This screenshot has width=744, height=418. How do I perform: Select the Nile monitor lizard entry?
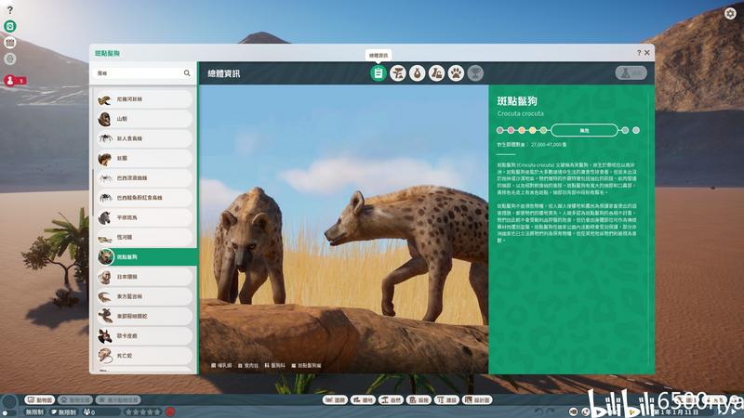pos(144,99)
